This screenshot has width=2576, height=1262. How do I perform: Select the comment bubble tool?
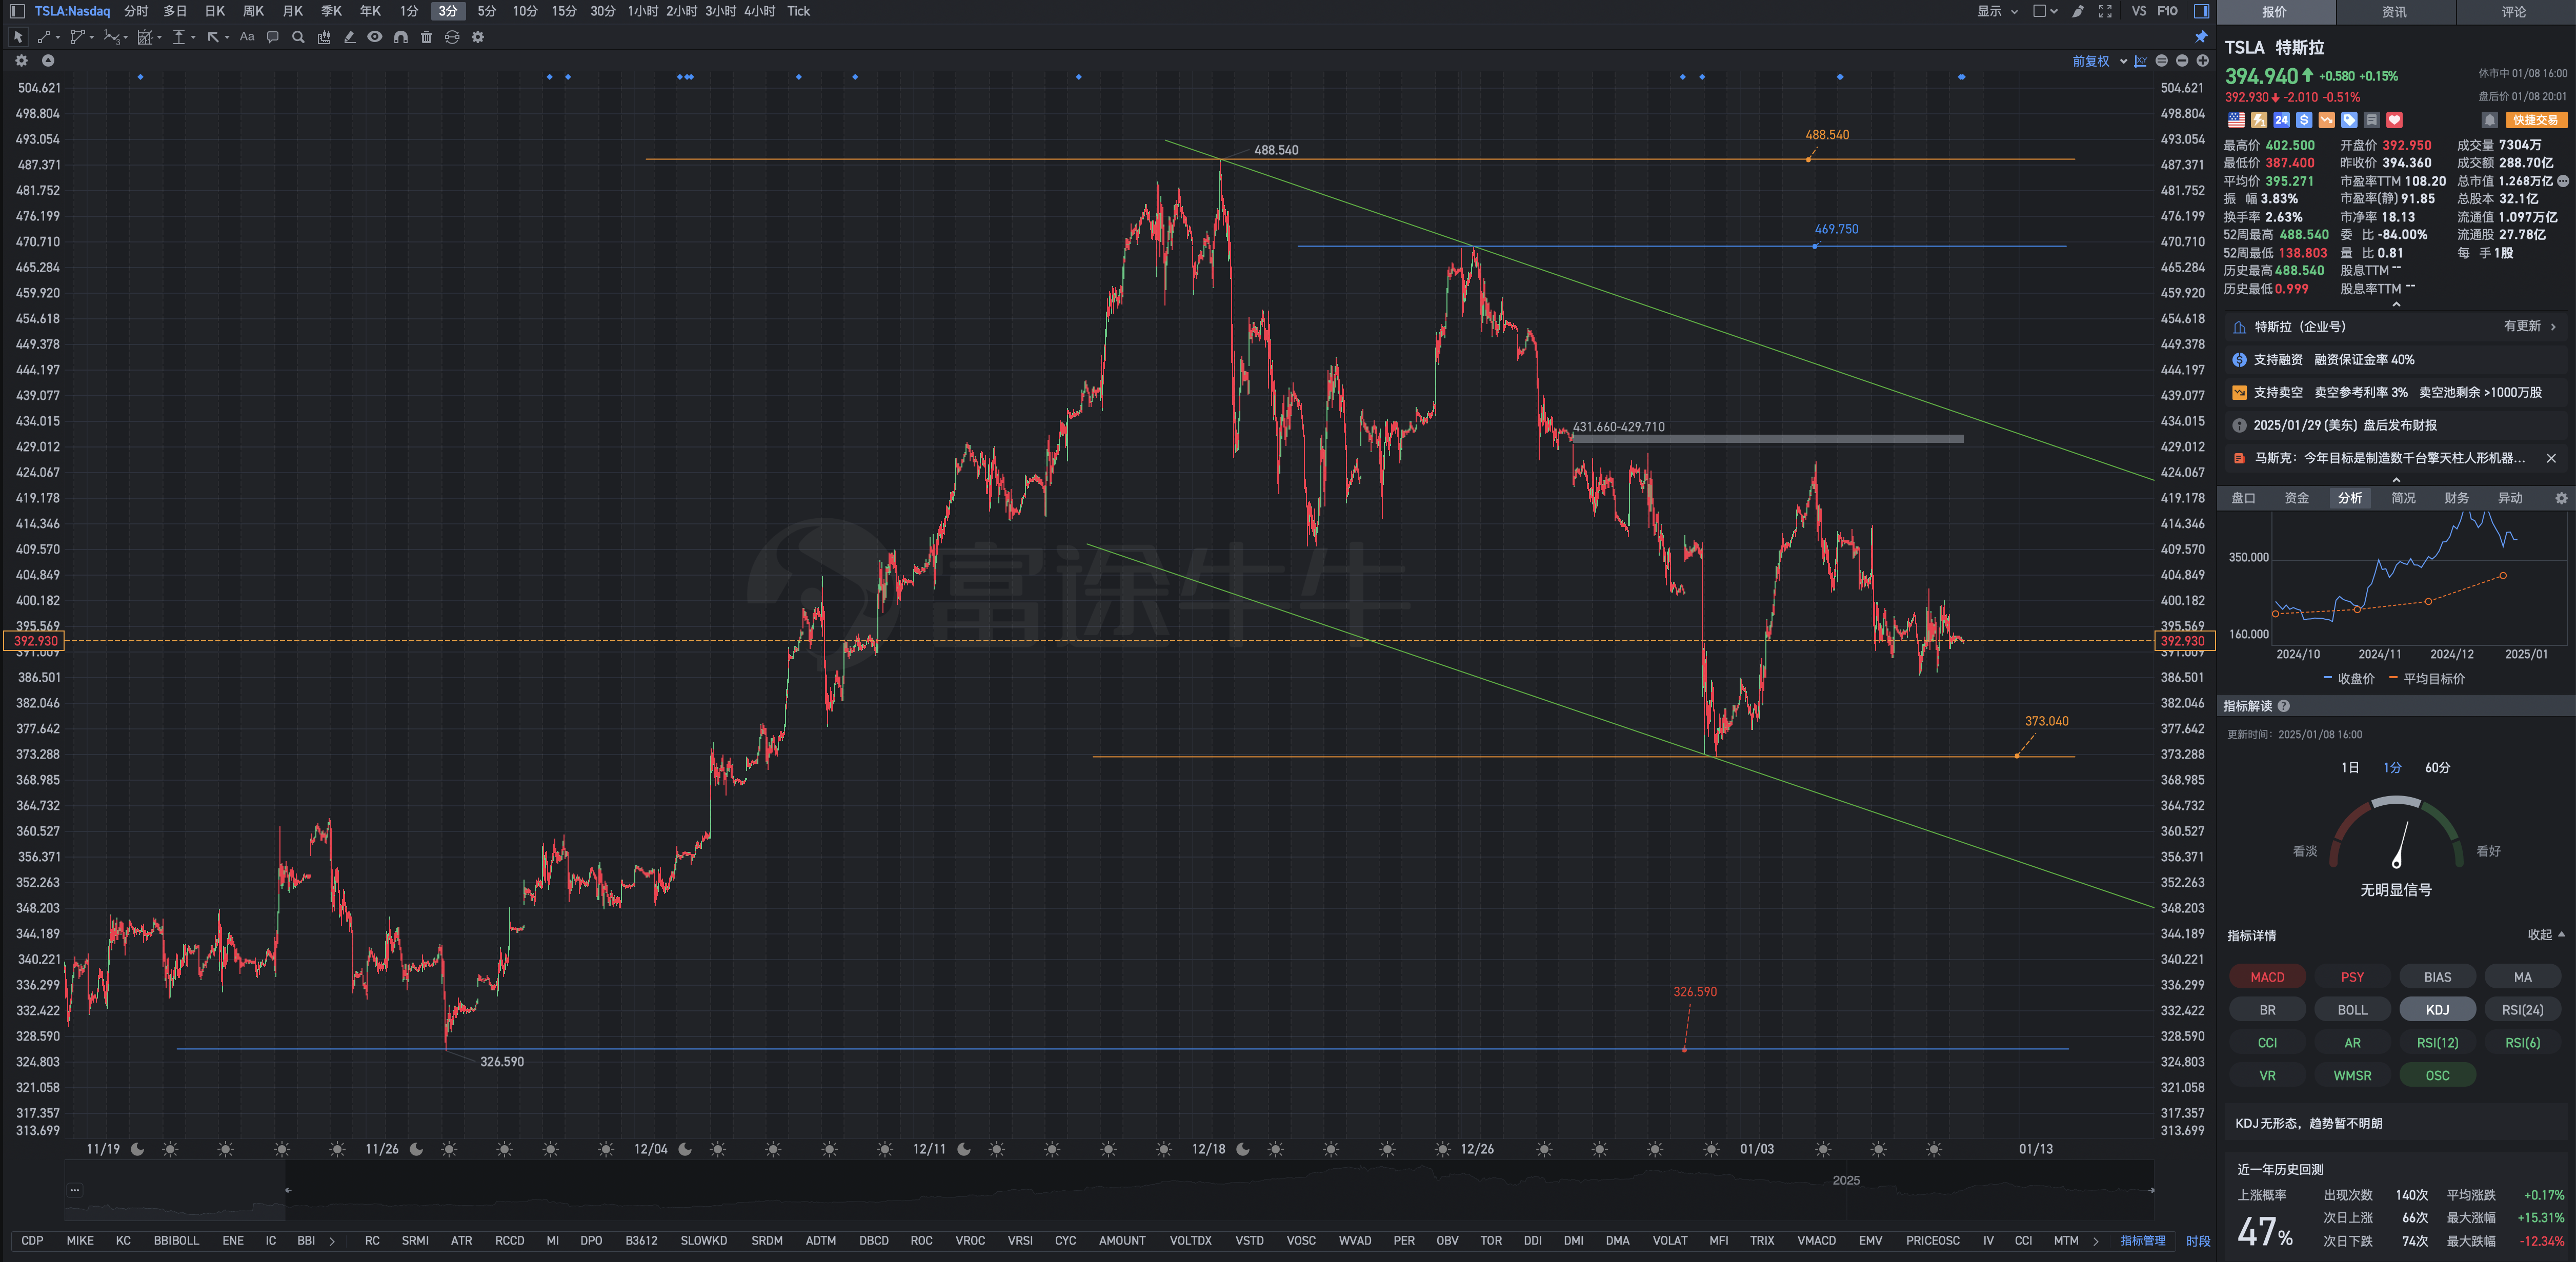[x=272, y=37]
